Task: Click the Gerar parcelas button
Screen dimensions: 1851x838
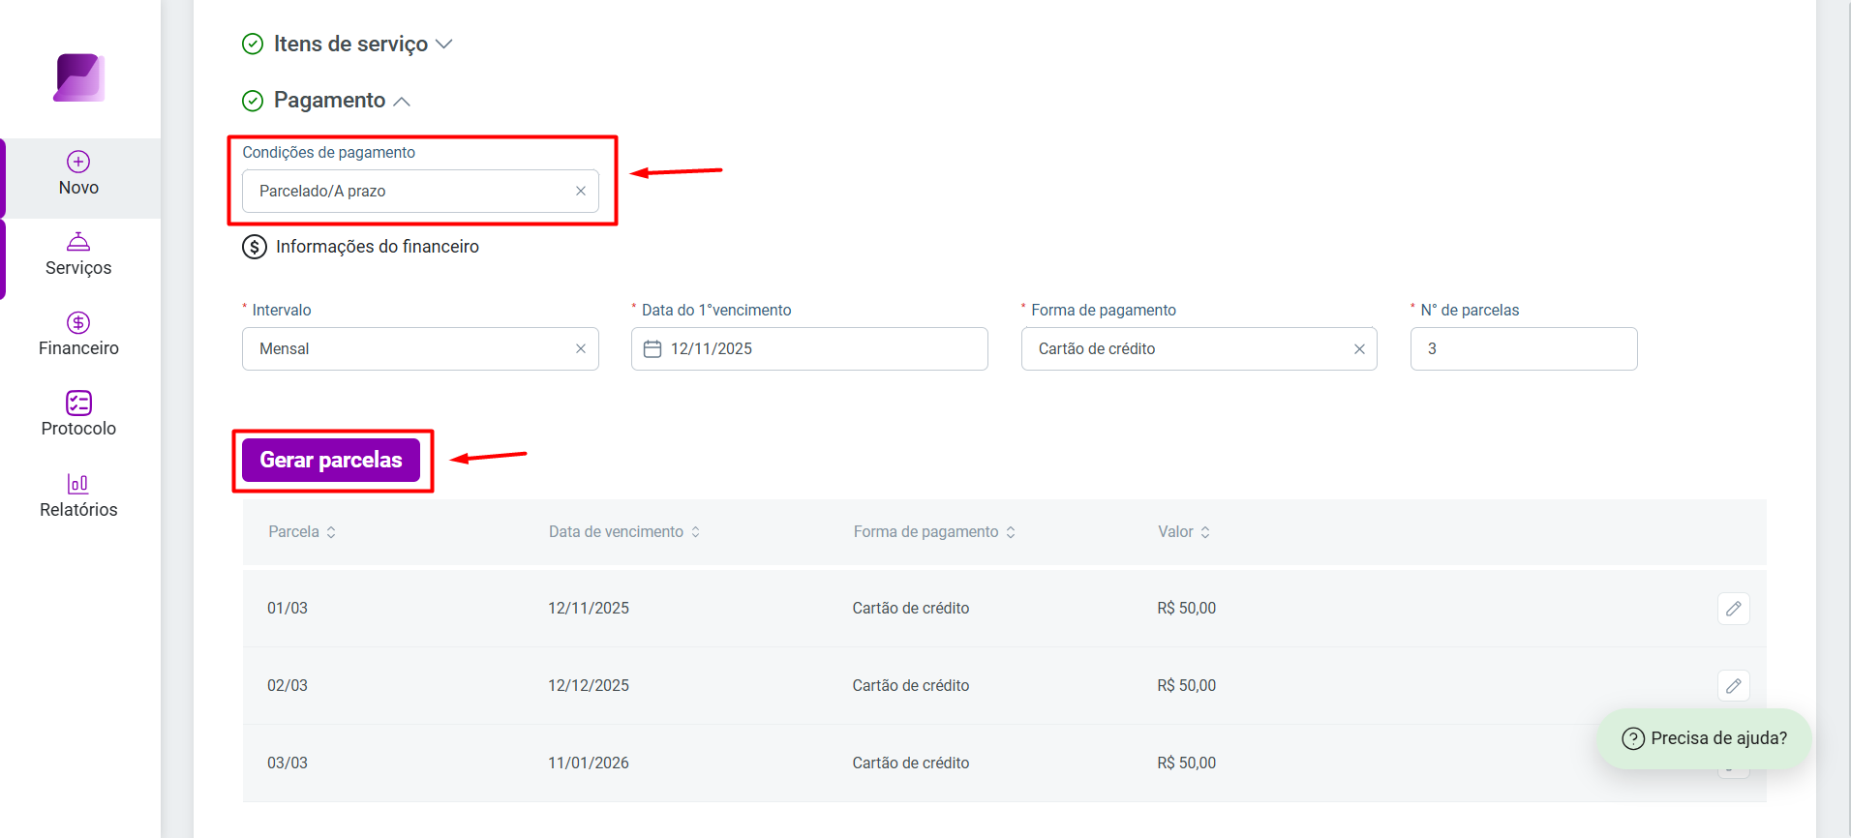Action: click(331, 460)
